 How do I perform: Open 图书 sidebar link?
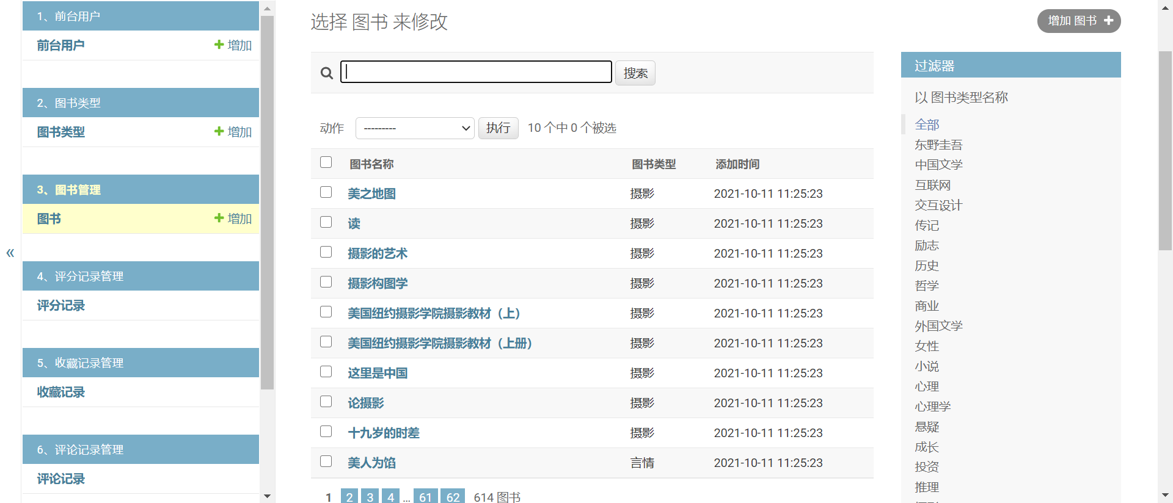click(49, 219)
